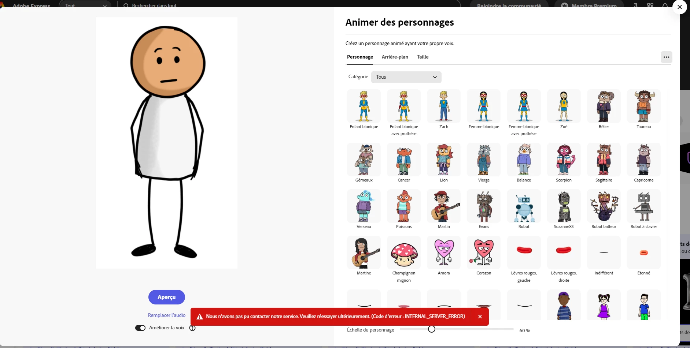Select the Étonné mouth character
The image size is (690, 348).
pyautogui.click(x=644, y=252)
